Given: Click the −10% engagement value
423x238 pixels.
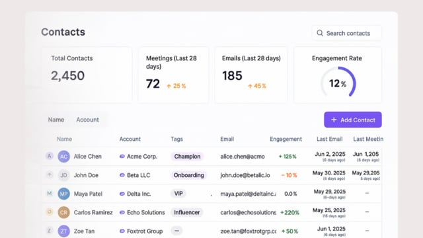Looking at the screenshot, I should click(x=289, y=175).
